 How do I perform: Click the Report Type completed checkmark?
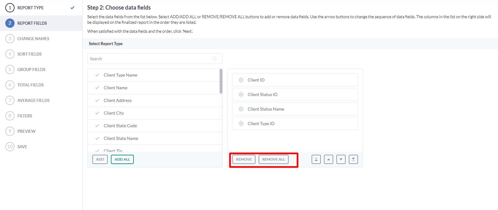[x=72, y=8]
